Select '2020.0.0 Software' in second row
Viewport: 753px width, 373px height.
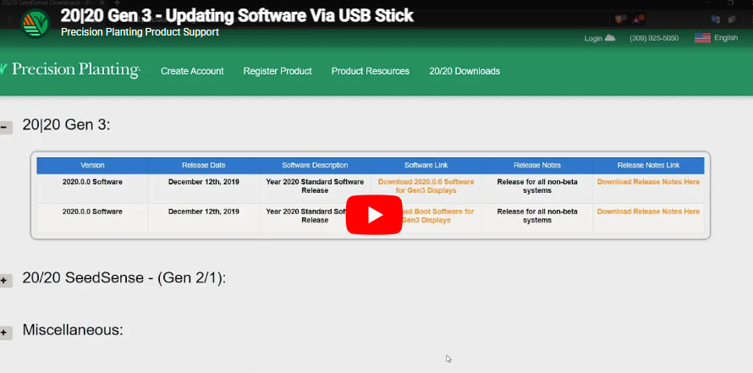pyautogui.click(x=92, y=211)
